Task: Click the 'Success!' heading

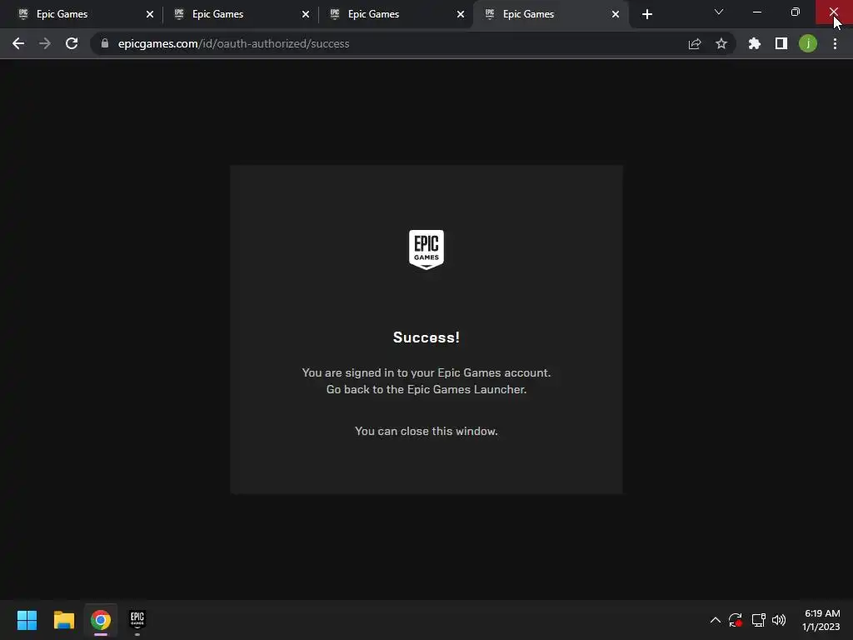Action: (x=426, y=337)
